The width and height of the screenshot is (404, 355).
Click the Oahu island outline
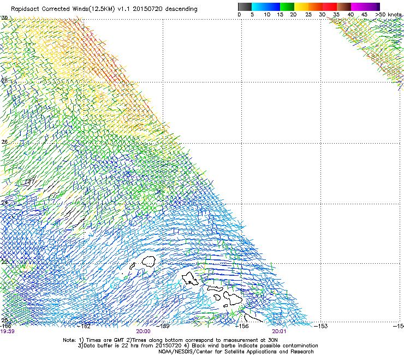coord(190,279)
